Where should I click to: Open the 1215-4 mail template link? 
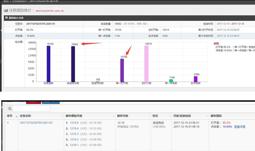pos(74,128)
